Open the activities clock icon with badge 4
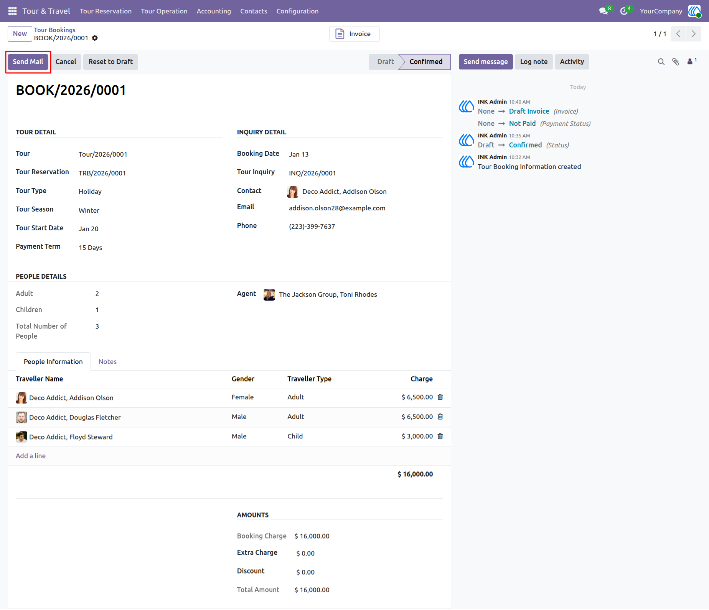709x610 pixels. click(625, 11)
